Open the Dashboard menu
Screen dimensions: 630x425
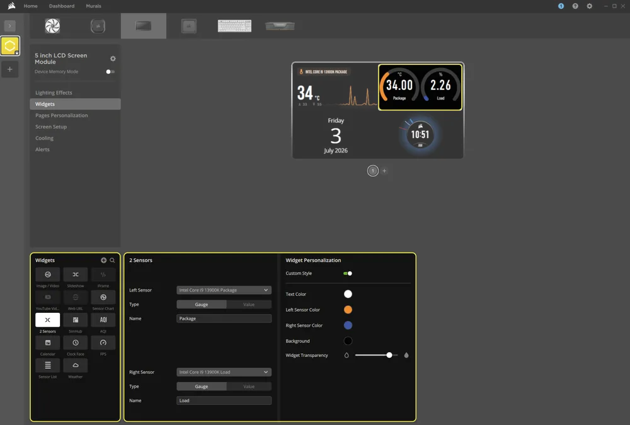click(x=62, y=6)
